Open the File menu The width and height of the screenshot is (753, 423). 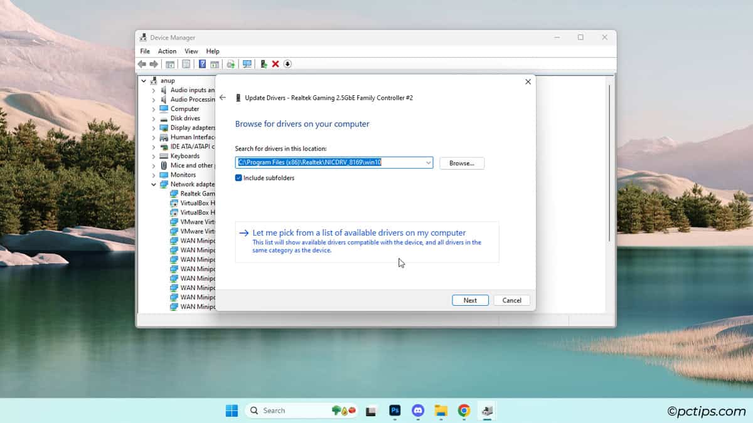click(145, 51)
